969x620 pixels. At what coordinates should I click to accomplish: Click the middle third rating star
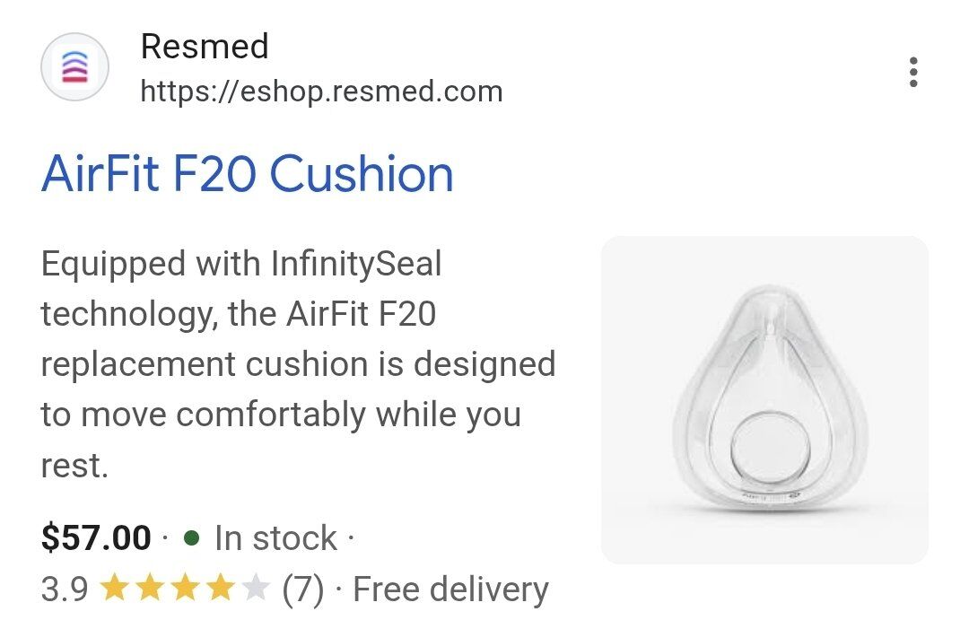tap(185, 589)
